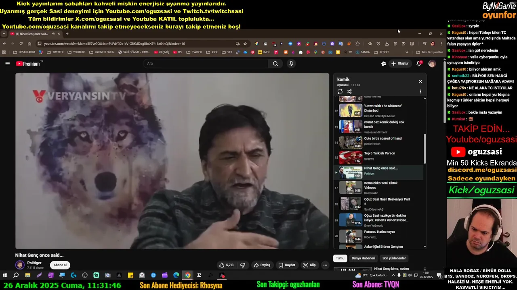The height and width of the screenshot is (290, 517).
Task: Click the Oluştur create button
Action: coord(400,64)
